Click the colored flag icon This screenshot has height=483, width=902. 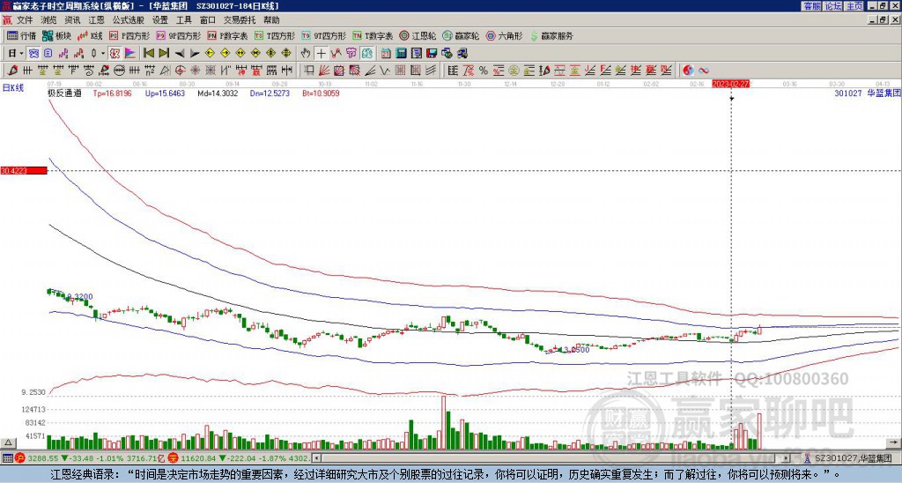click(x=130, y=54)
